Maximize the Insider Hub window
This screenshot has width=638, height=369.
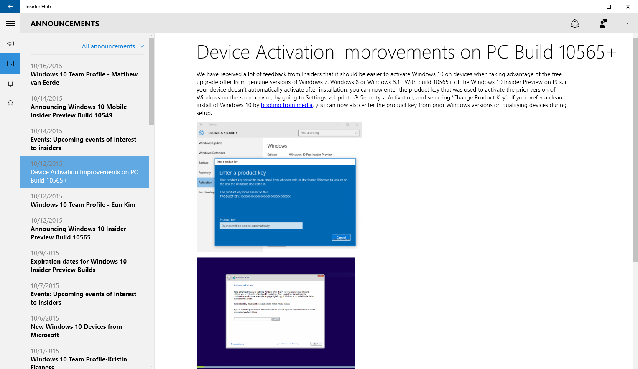tap(609, 7)
